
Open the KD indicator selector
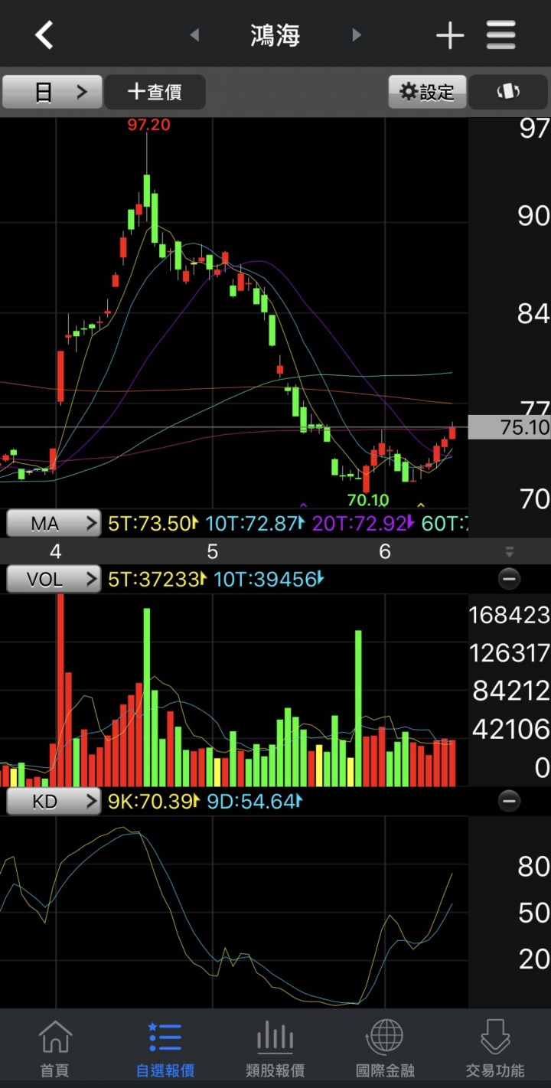point(54,802)
